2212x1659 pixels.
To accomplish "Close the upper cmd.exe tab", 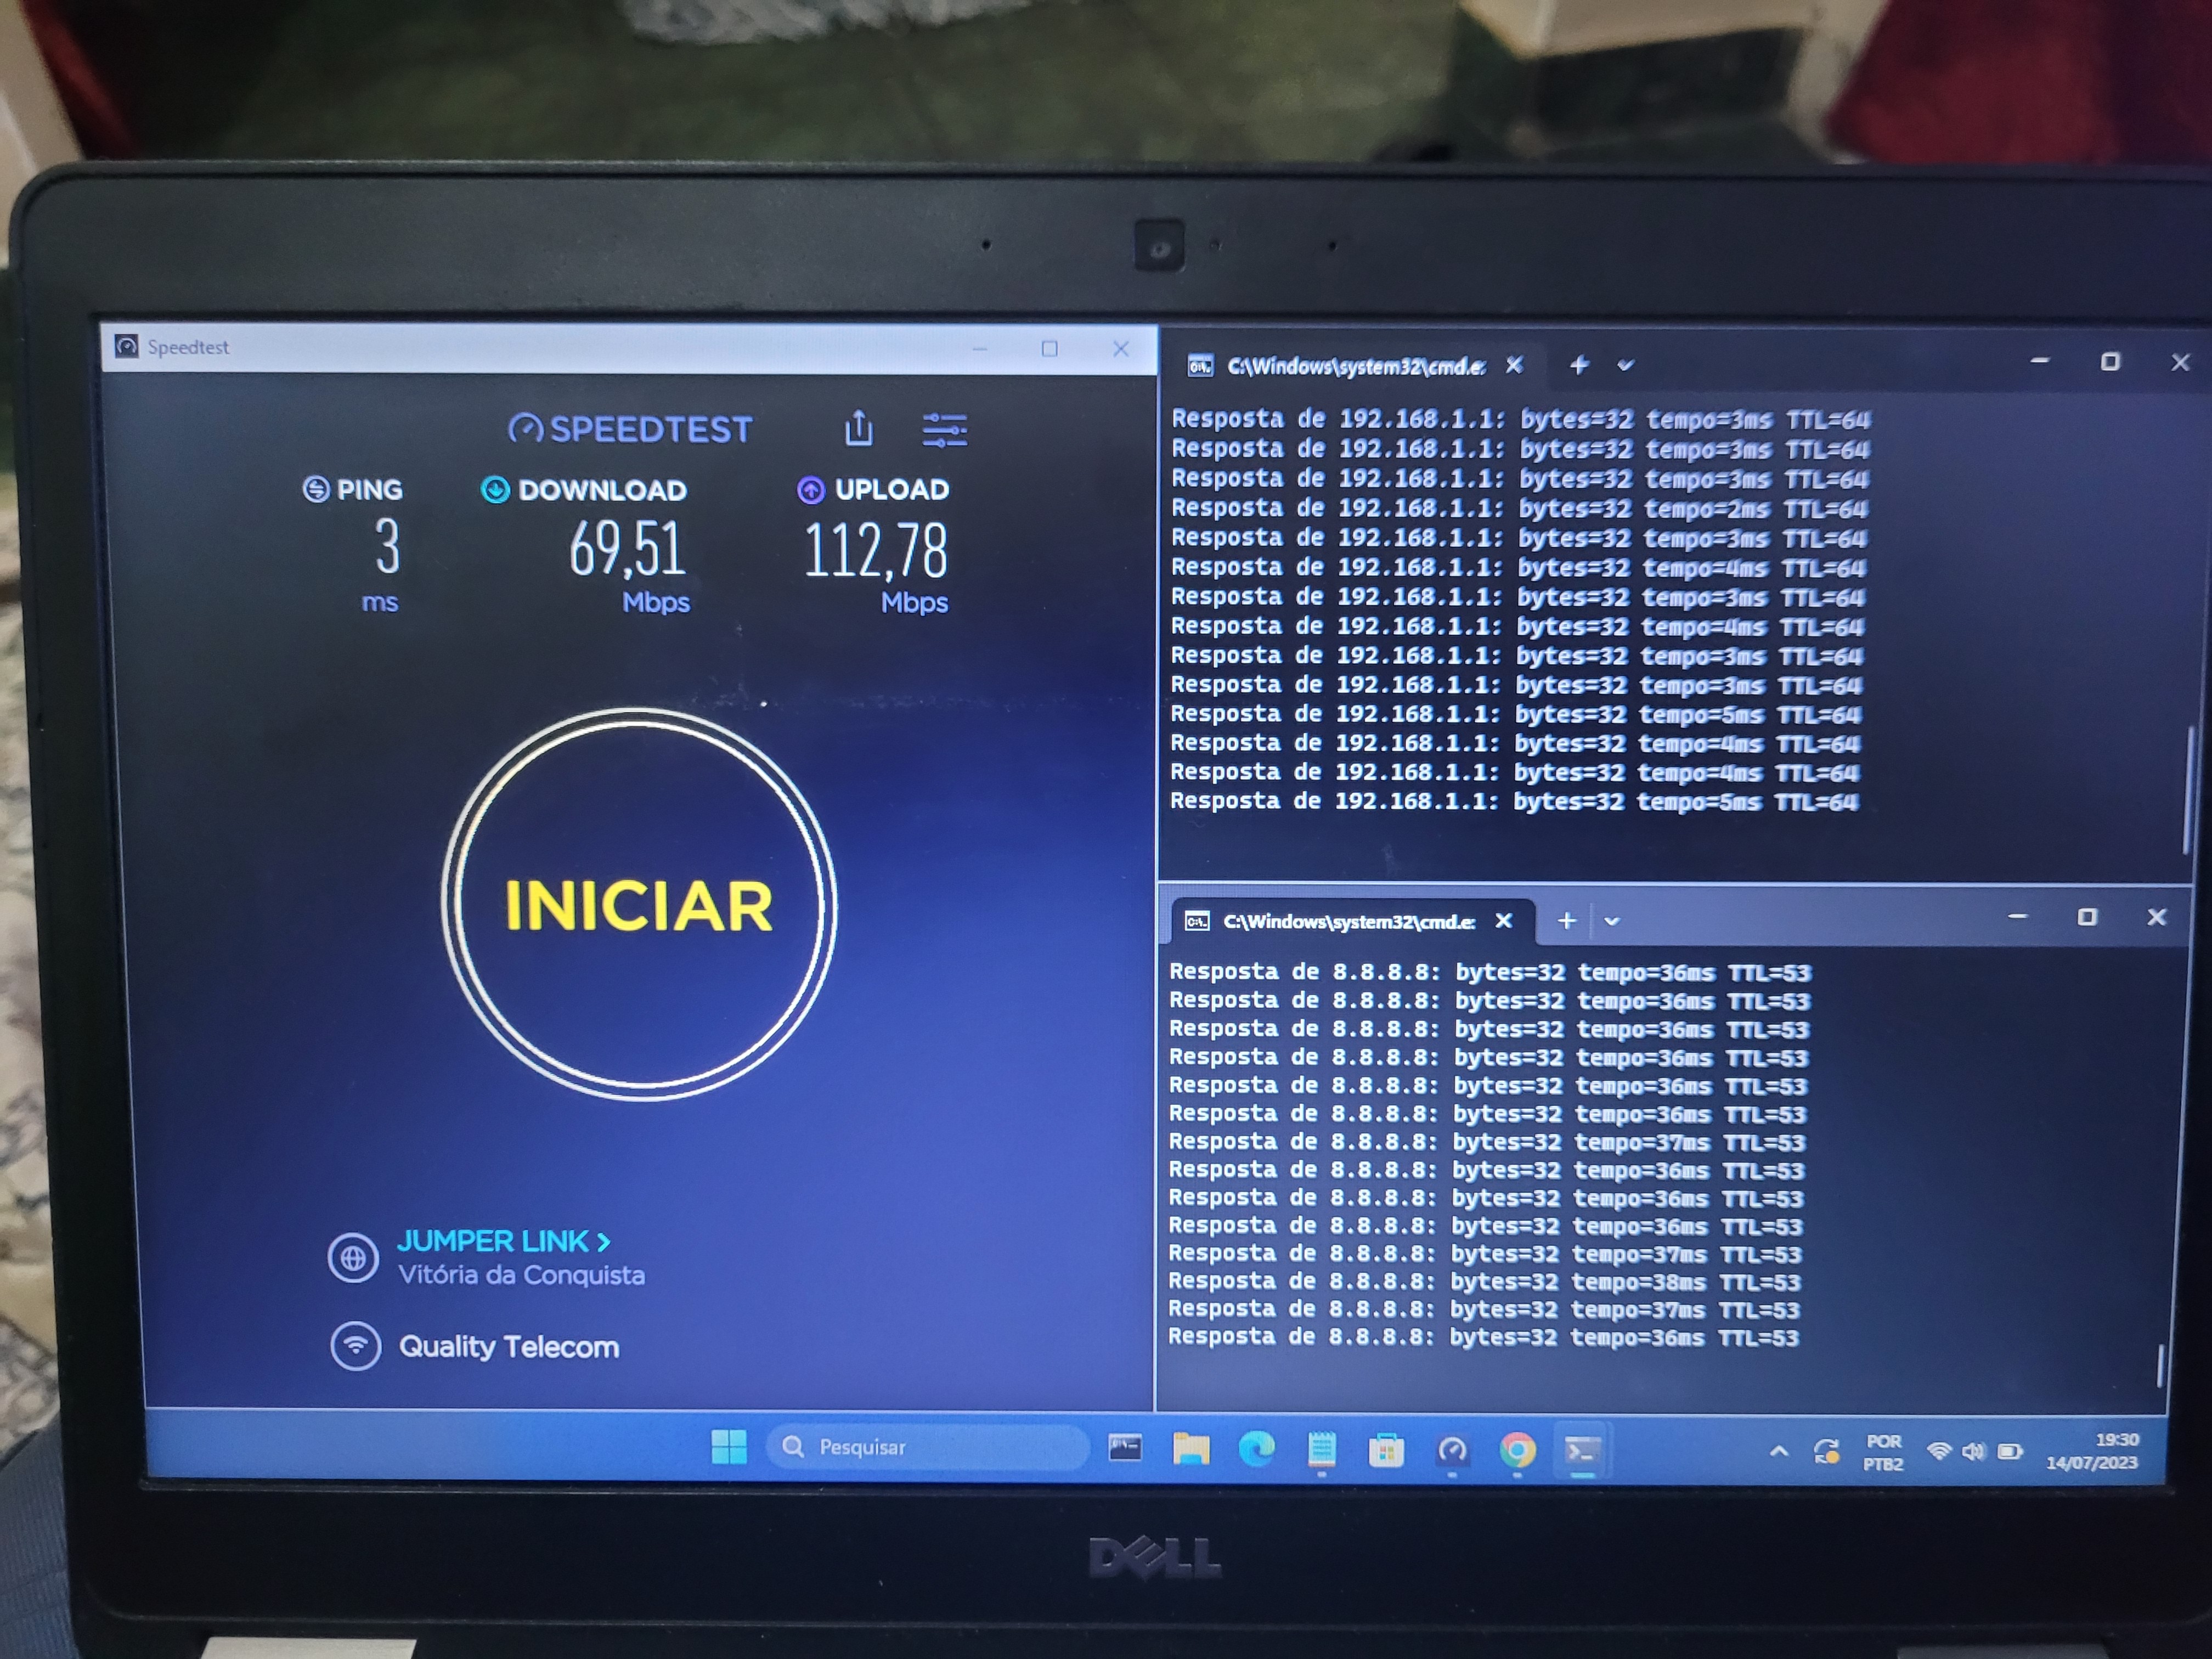I will (x=1514, y=365).
